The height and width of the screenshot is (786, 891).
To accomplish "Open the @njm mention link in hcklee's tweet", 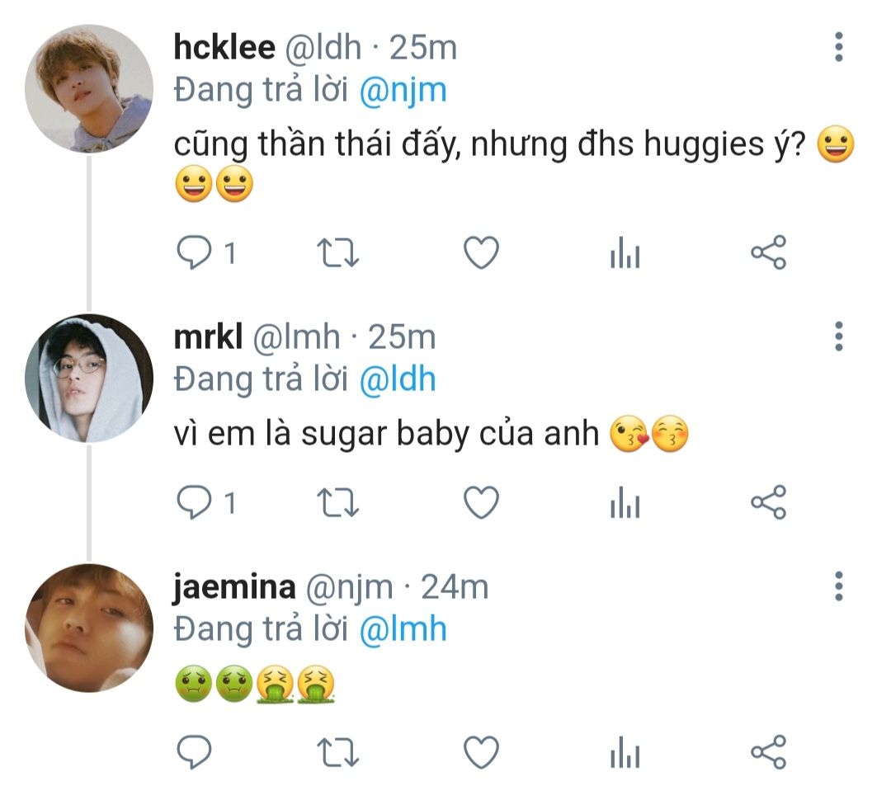I will (403, 89).
